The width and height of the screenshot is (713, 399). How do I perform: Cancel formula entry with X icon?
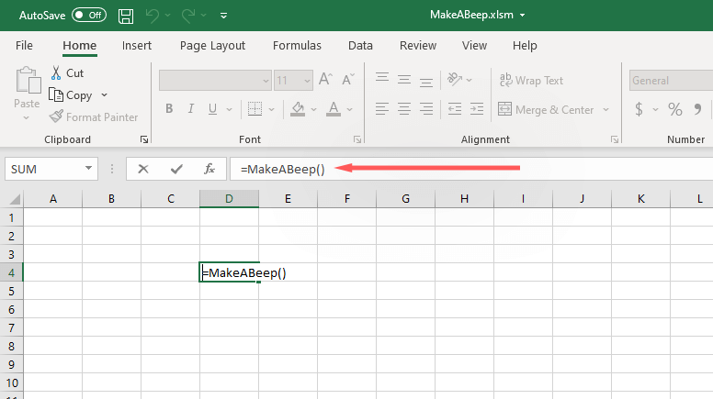tap(144, 169)
